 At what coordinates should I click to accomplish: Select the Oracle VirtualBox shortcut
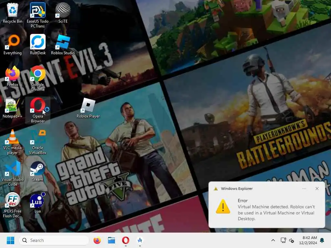point(37,142)
